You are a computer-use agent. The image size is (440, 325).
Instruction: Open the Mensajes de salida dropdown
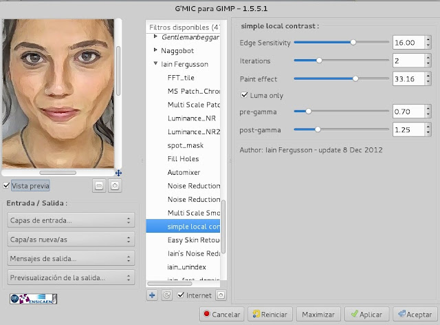point(70,259)
